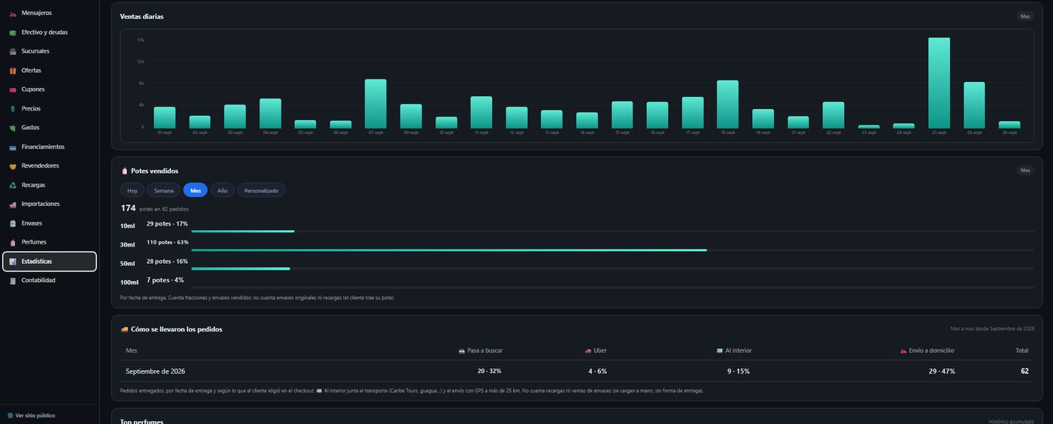Click the "9 · 15%" Al interior cell
The height and width of the screenshot is (424, 1053).
(x=739, y=371)
